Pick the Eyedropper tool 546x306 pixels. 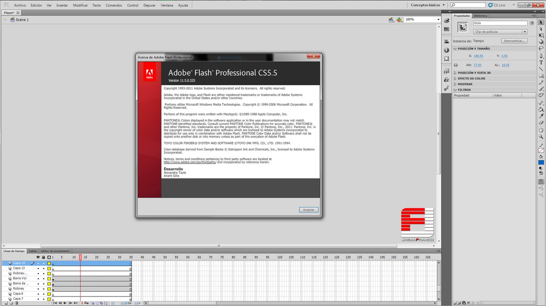[541, 116]
